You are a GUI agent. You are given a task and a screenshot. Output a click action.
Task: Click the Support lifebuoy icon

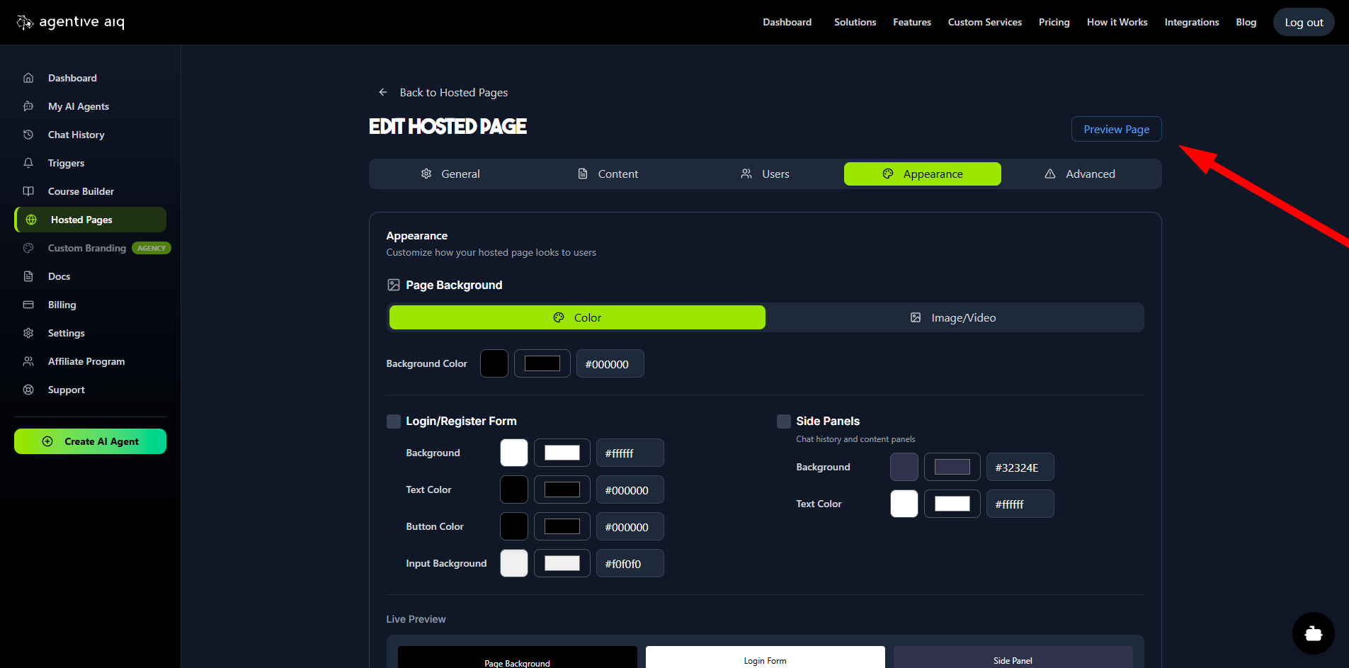(x=28, y=390)
